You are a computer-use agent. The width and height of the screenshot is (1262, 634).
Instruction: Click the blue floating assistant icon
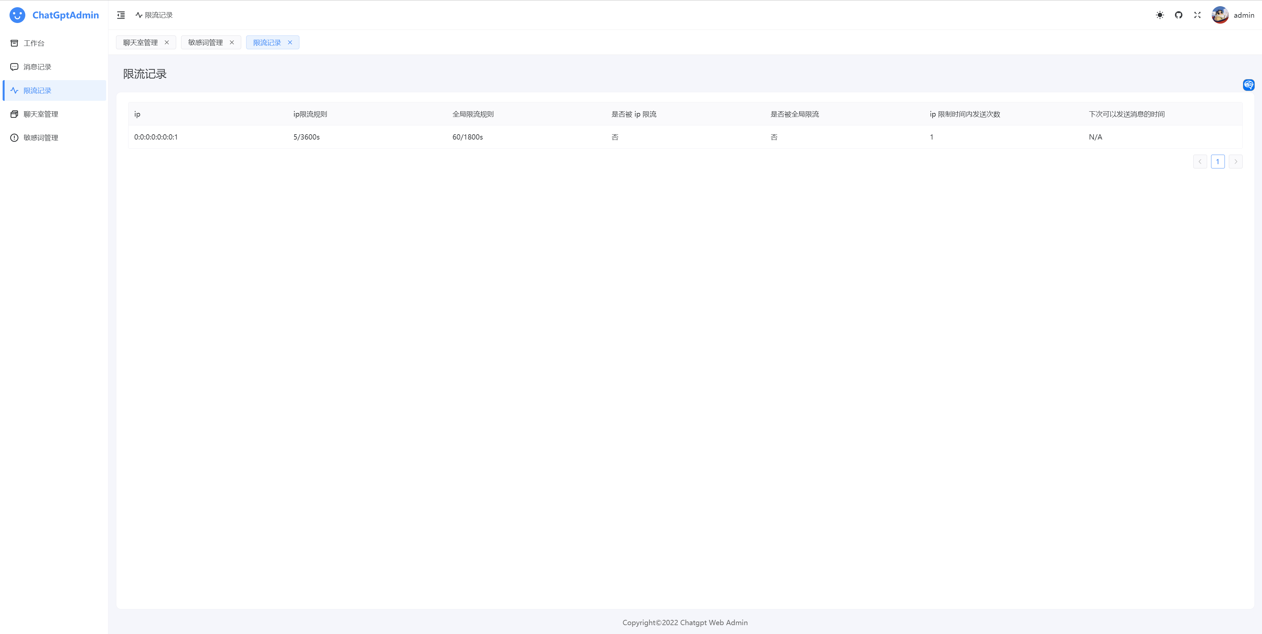pyautogui.click(x=1248, y=85)
